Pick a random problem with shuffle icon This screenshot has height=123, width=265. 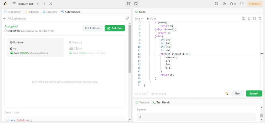pyautogui.click(x=51, y=4)
